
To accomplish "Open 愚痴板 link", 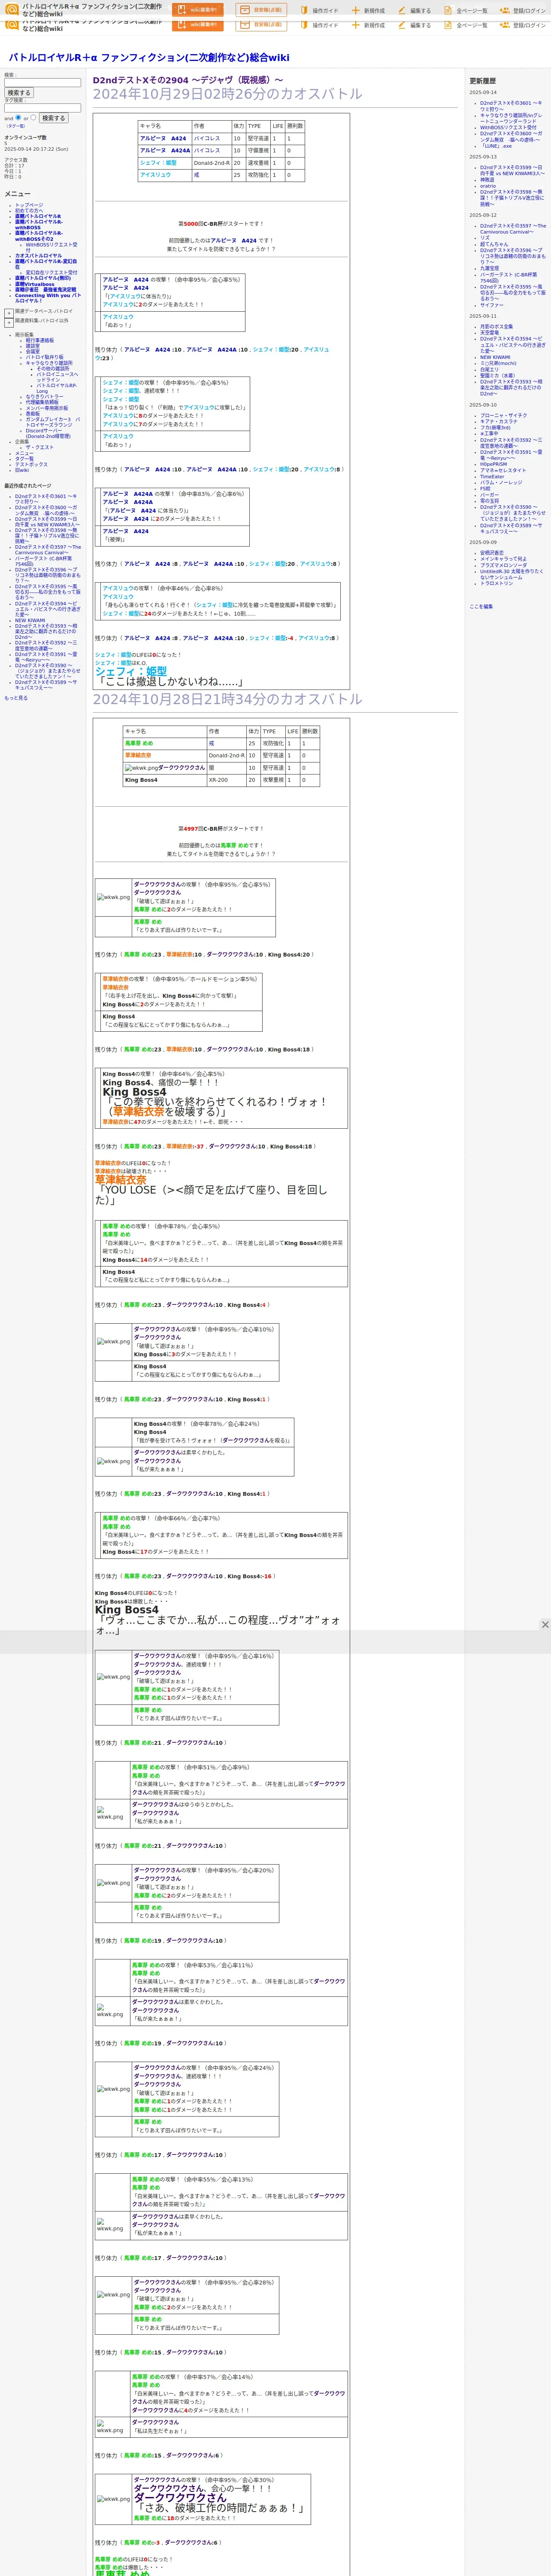I will click(x=33, y=414).
